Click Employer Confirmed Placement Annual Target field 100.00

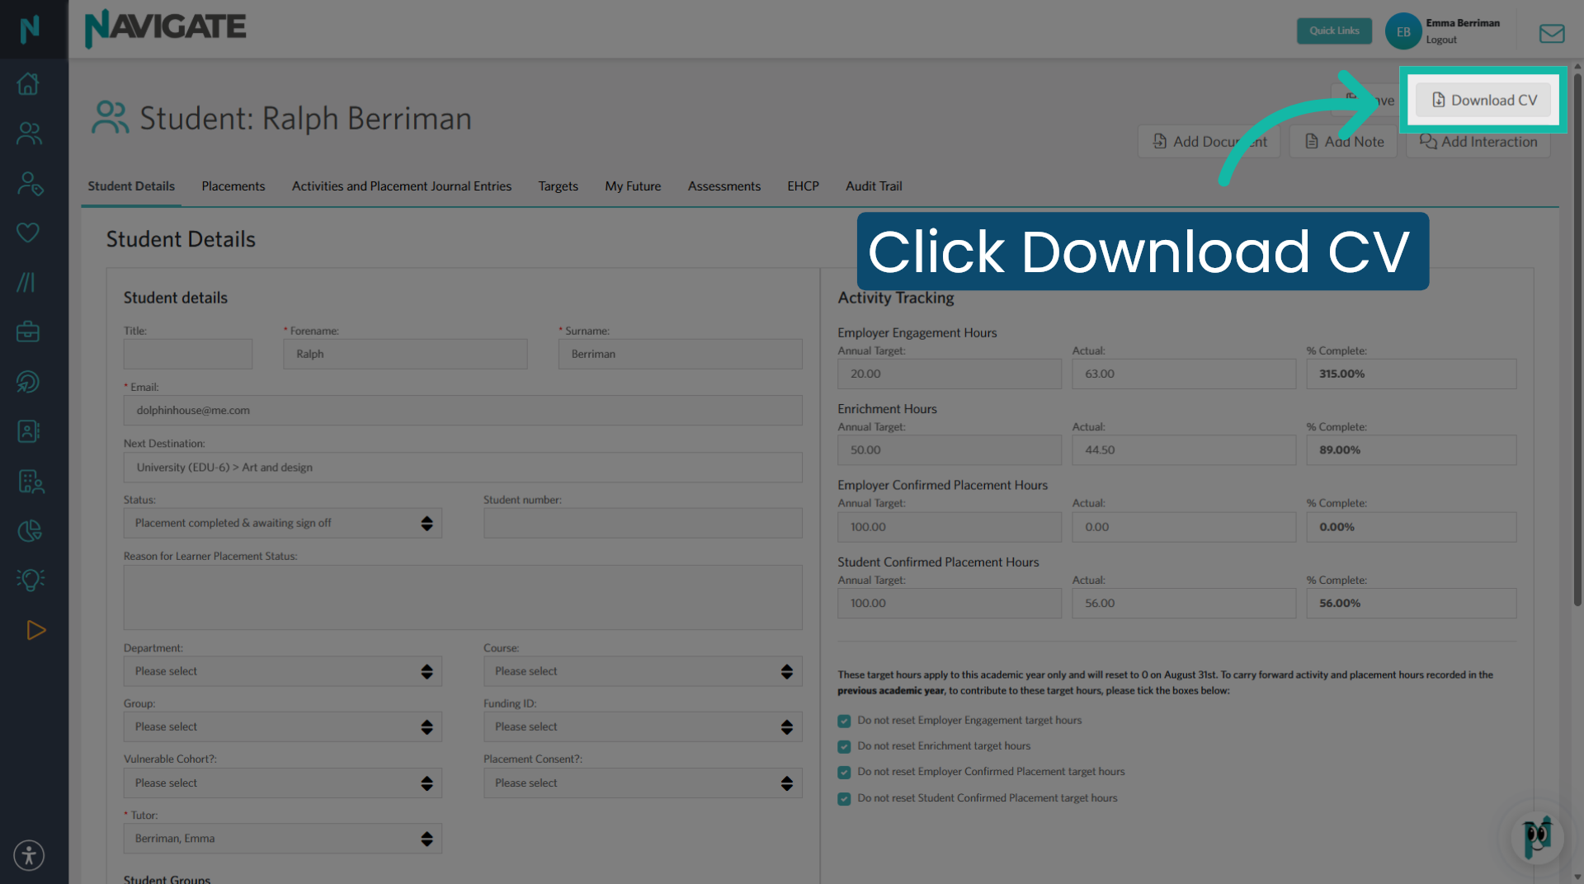(x=950, y=527)
